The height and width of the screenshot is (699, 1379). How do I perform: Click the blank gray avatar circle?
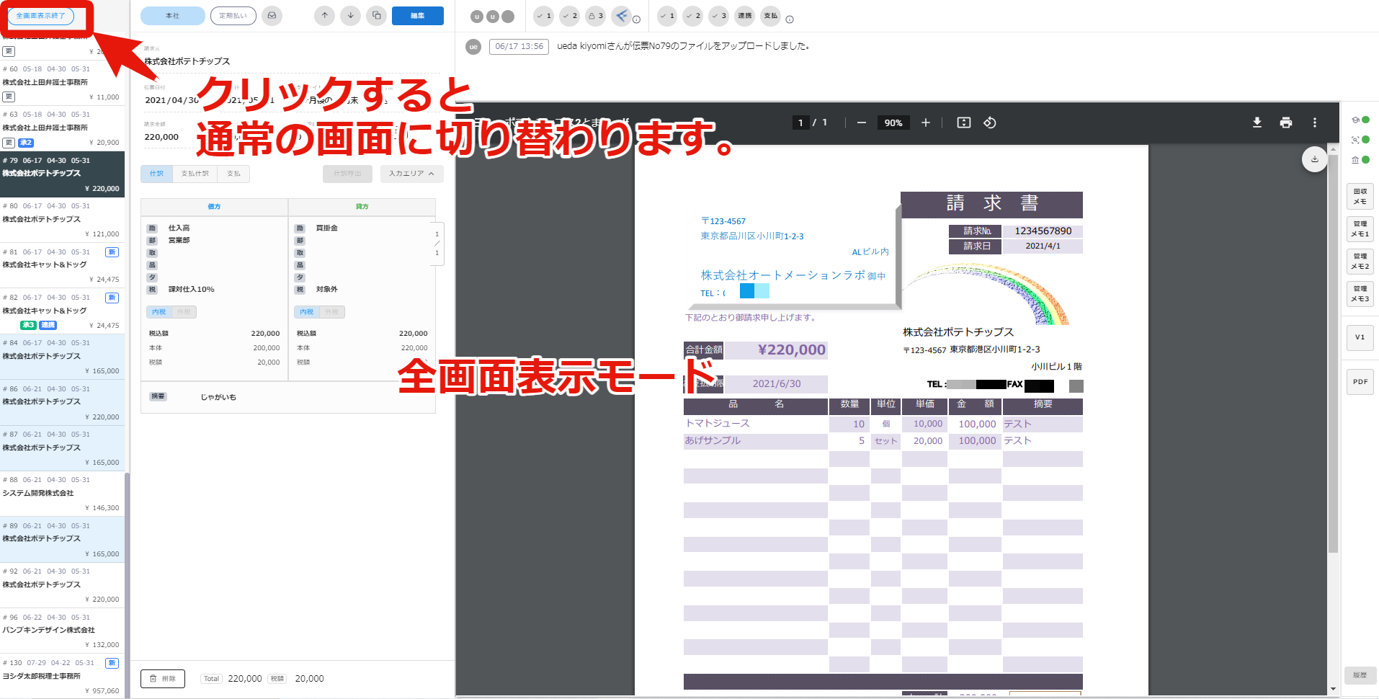tap(508, 16)
